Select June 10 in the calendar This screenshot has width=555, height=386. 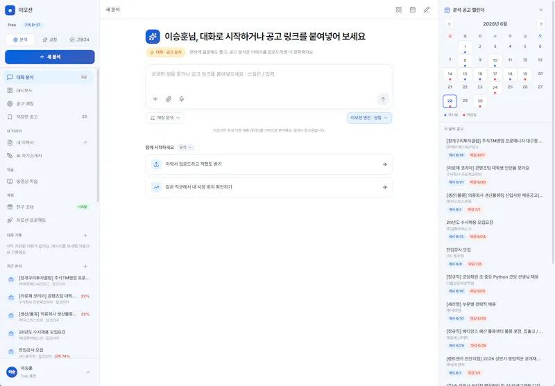495,61
